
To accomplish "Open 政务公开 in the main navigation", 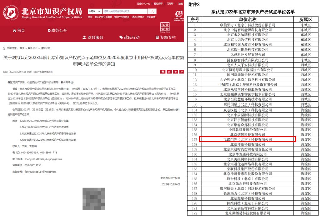I will [x=57, y=30].
